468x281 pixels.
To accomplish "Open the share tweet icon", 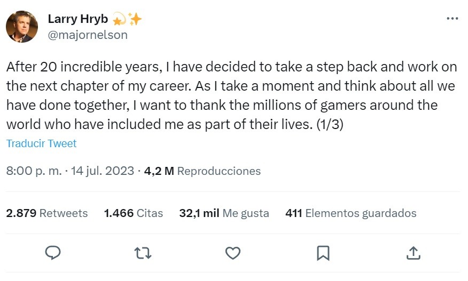I will (413, 252).
